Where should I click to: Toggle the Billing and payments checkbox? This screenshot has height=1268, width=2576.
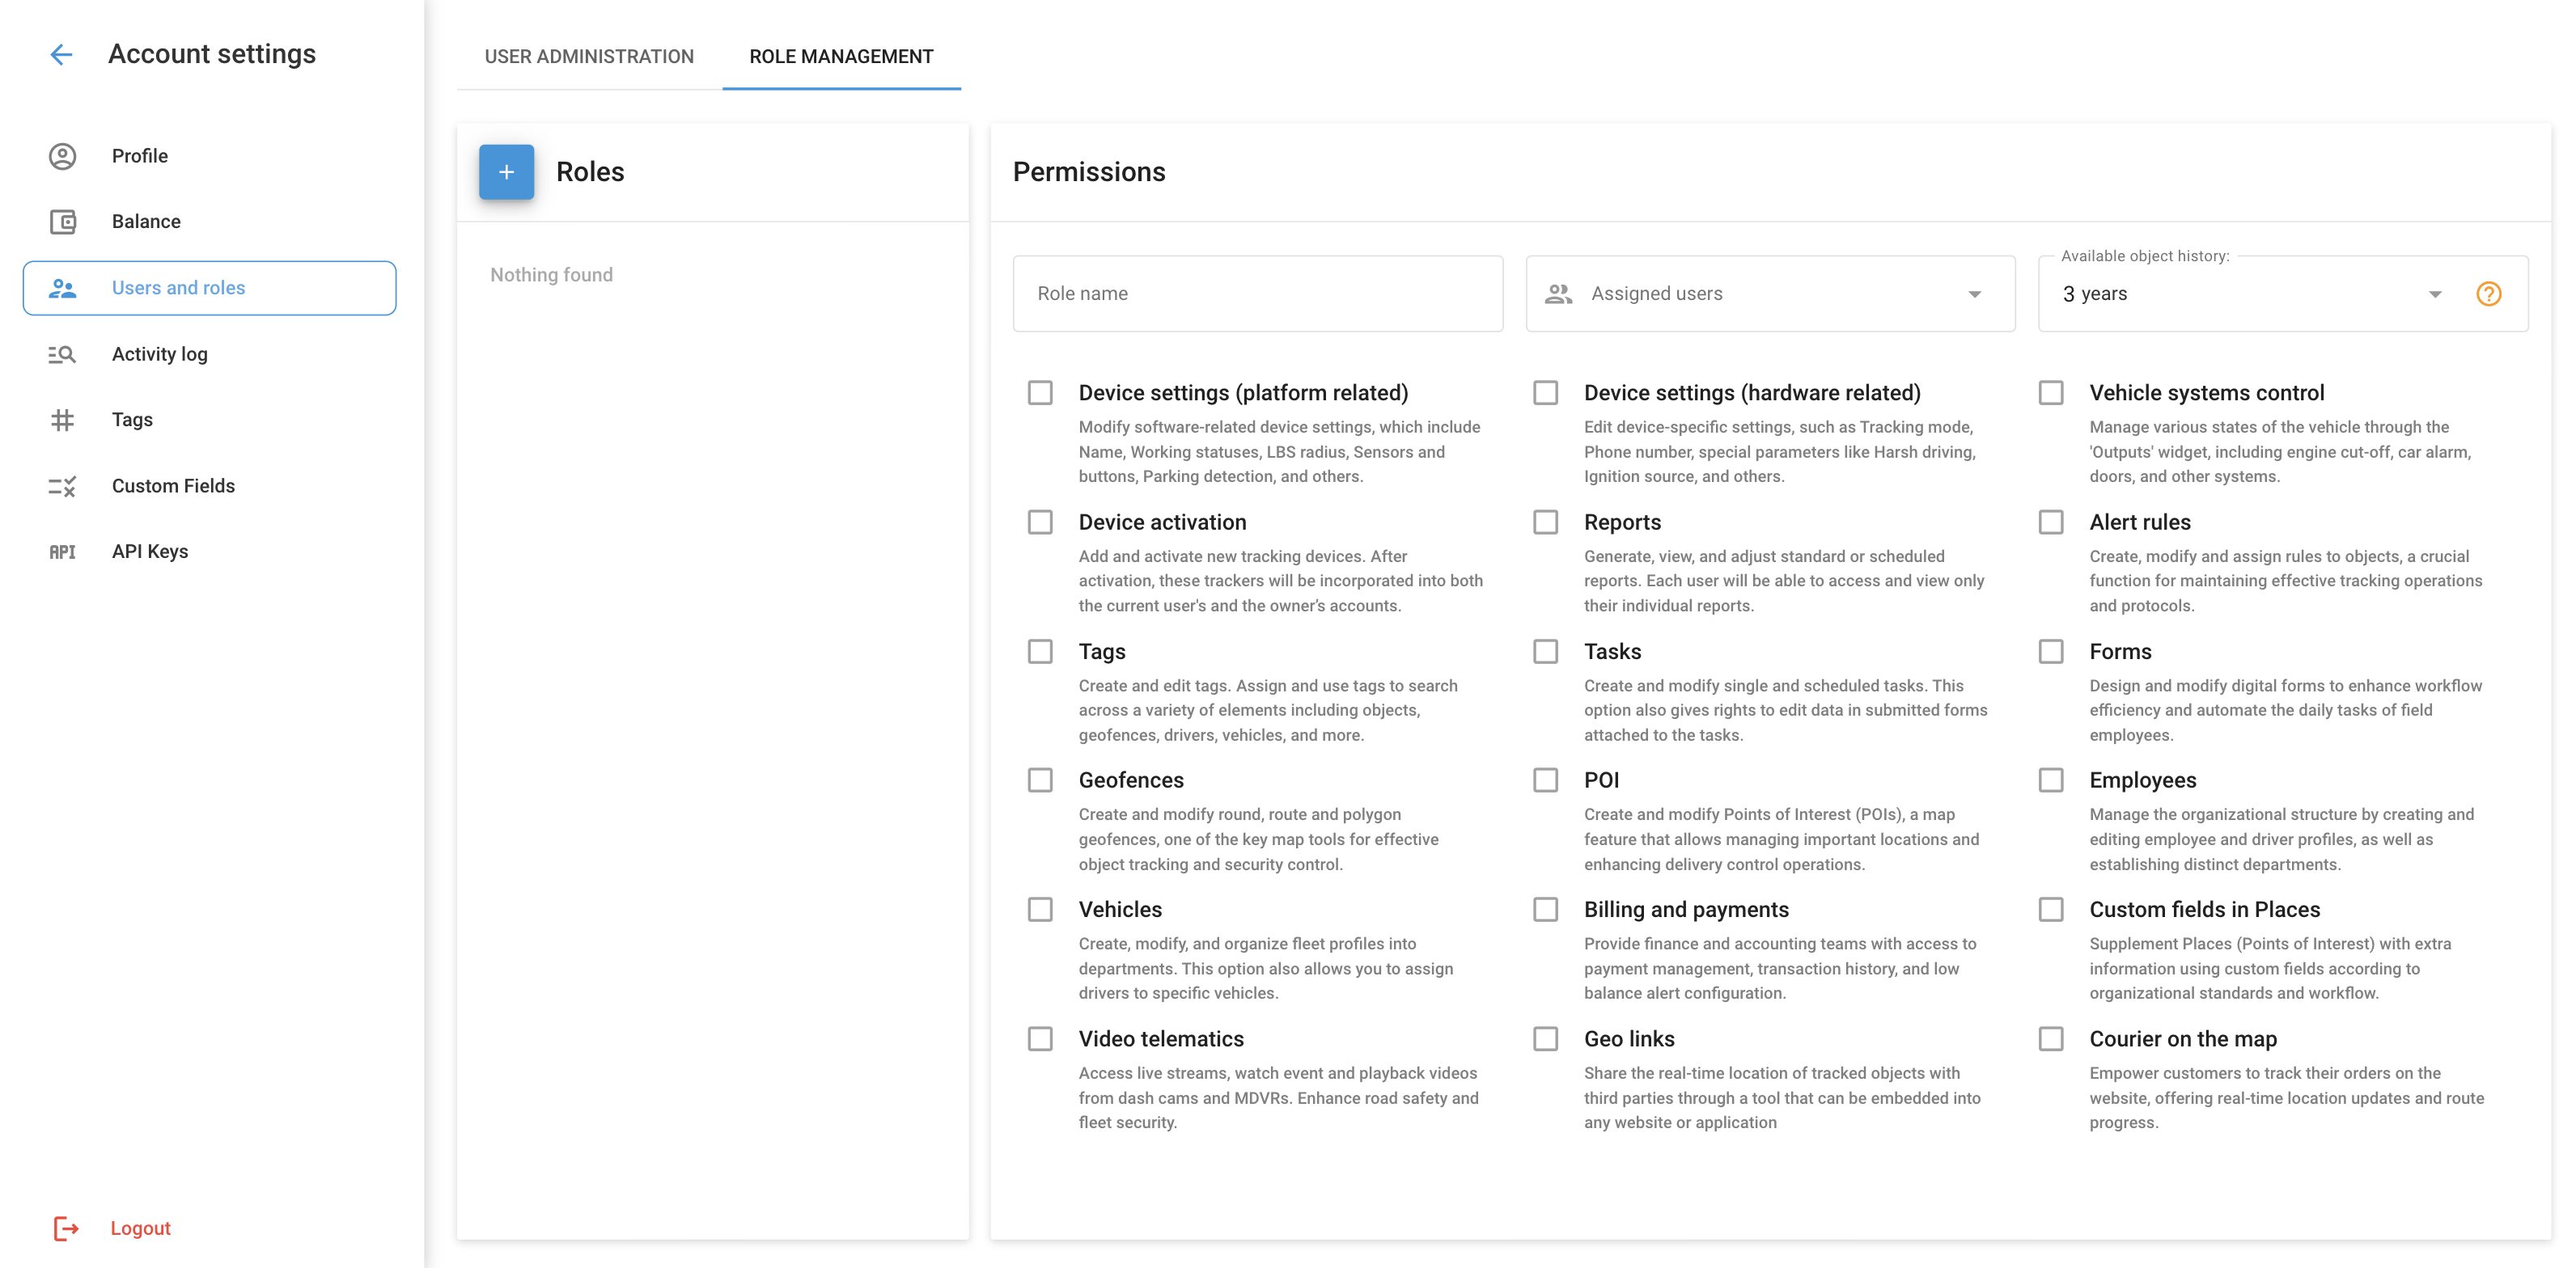[x=1545, y=909]
